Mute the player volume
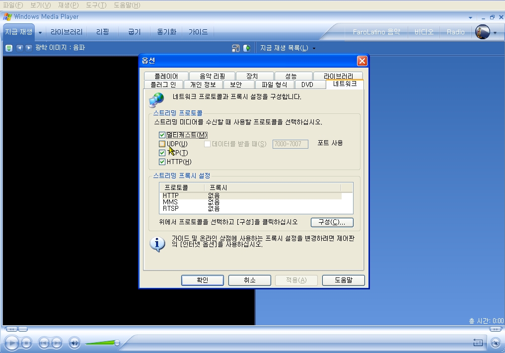The height and width of the screenshot is (353, 505). 74,343
